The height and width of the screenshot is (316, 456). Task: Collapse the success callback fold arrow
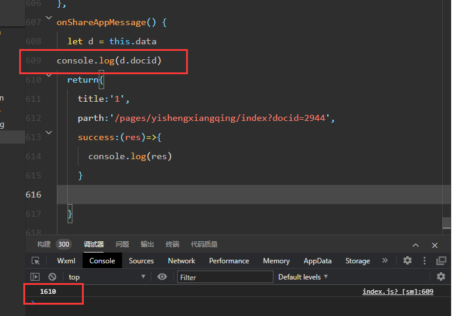click(49, 132)
